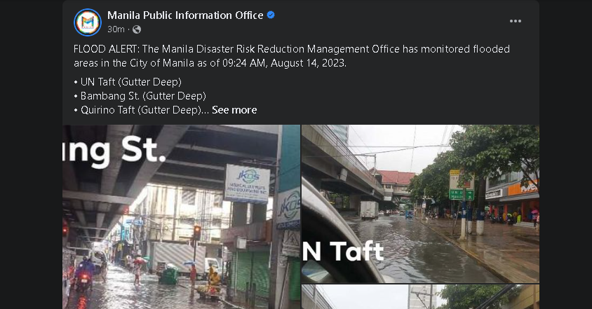Open the partially visible bottom-right photo
Image resolution: width=592 pixels, height=309 pixels.
pyautogui.click(x=420, y=297)
